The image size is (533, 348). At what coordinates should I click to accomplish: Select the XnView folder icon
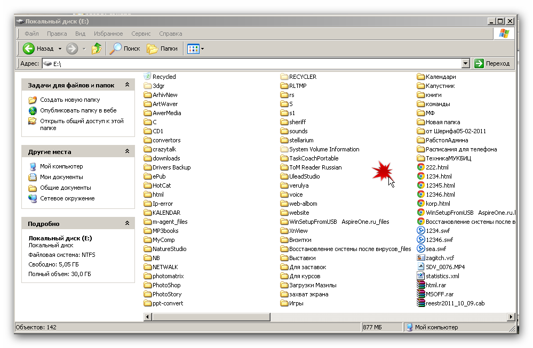[x=284, y=231]
